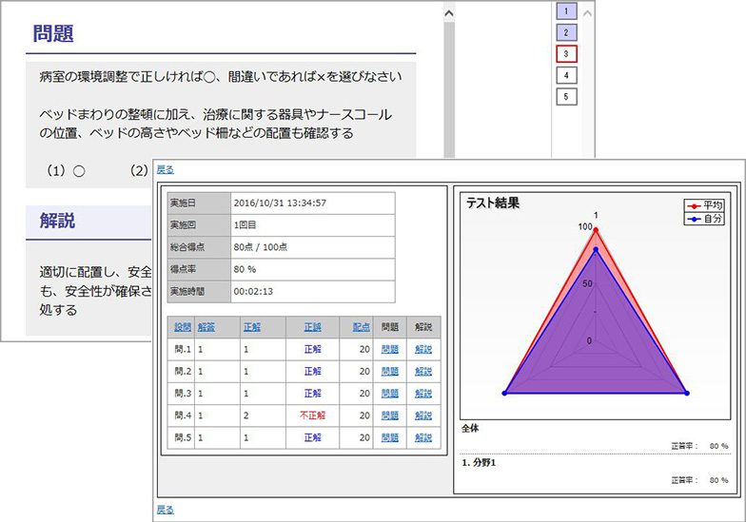This screenshot has width=746, height=522.
Task: Click elapsed time 00:02:13
Action: pos(253,291)
